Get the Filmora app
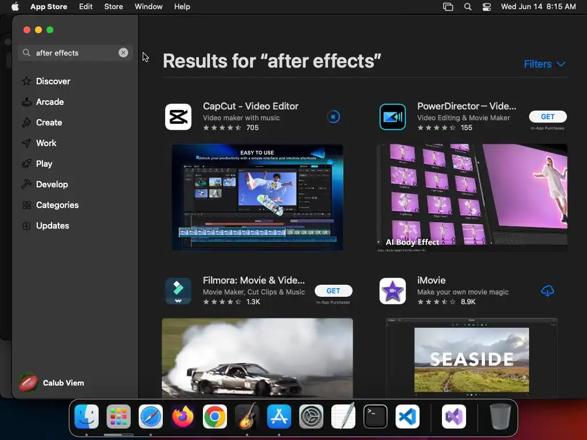The image size is (587, 440). click(x=333, y=290)
